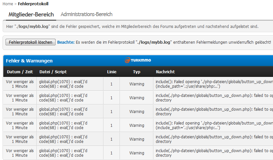Click the Typ column header
Viewport: 273px width, 160px height.
[137, 72]
